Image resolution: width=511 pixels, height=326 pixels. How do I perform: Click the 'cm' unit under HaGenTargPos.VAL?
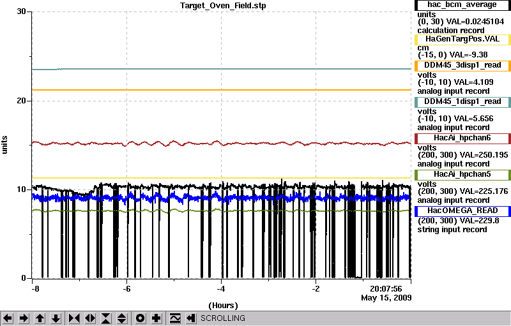[423, 48]
